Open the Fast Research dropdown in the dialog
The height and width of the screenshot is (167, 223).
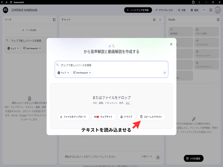tap(82, 73)
